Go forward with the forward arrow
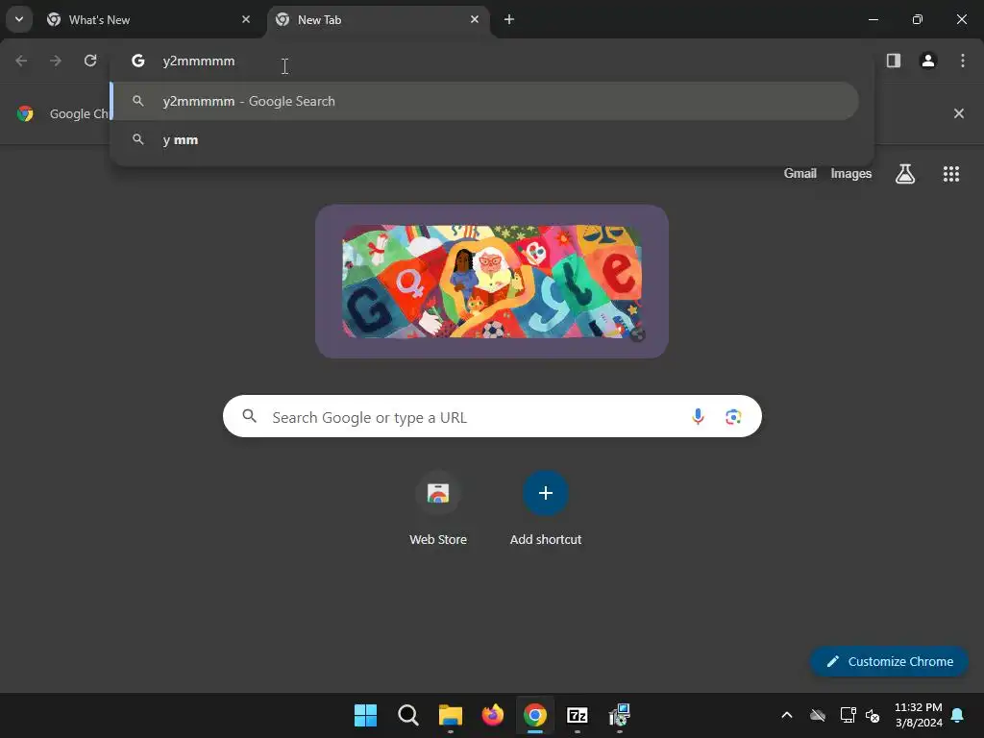This screenshot has height=738, width=984. 56,61
